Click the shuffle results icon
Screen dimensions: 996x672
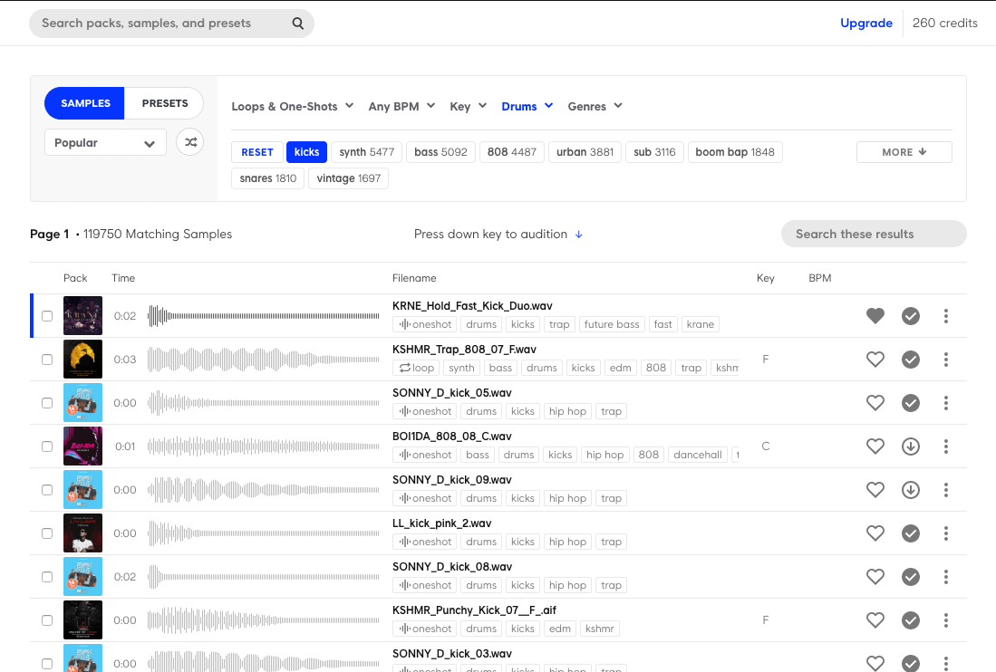click(x=189, y=142)
